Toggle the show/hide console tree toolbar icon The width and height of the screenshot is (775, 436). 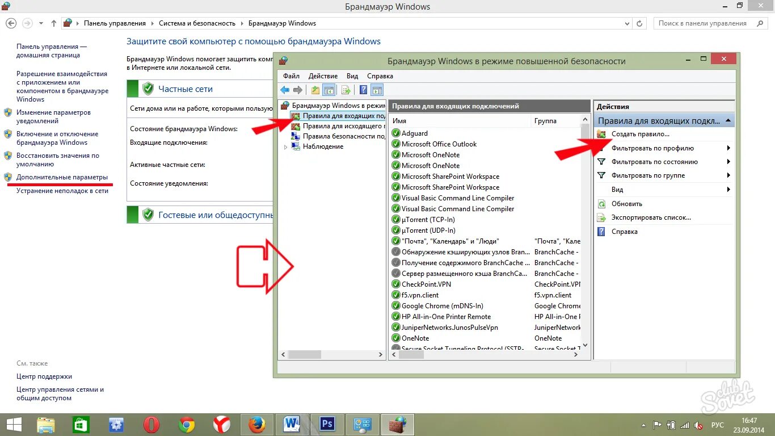point(328,90)
